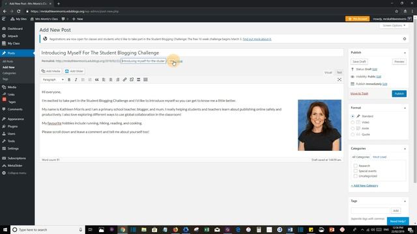Image resolution: width=417 pixels, height=234 pixels.
Task: Open My Sites menu in admin bar
Action: coord(19,19)
